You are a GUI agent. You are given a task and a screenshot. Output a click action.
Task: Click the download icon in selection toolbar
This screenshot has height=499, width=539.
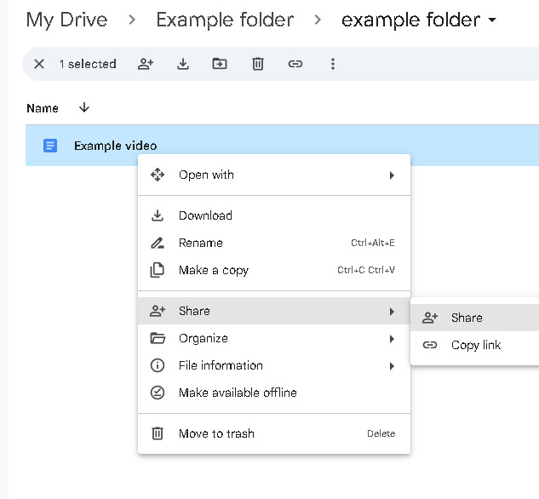(x=182, y=64)
